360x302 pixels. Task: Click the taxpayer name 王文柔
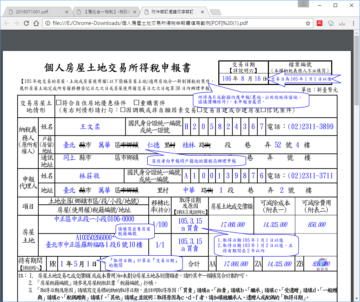pos(90,126)
